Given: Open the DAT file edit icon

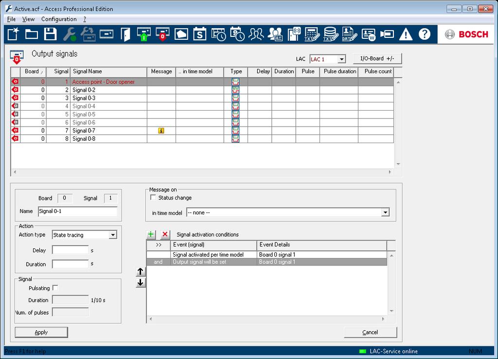Looking at the screenshot, I should pyautogui.click(x=349, y=34).
